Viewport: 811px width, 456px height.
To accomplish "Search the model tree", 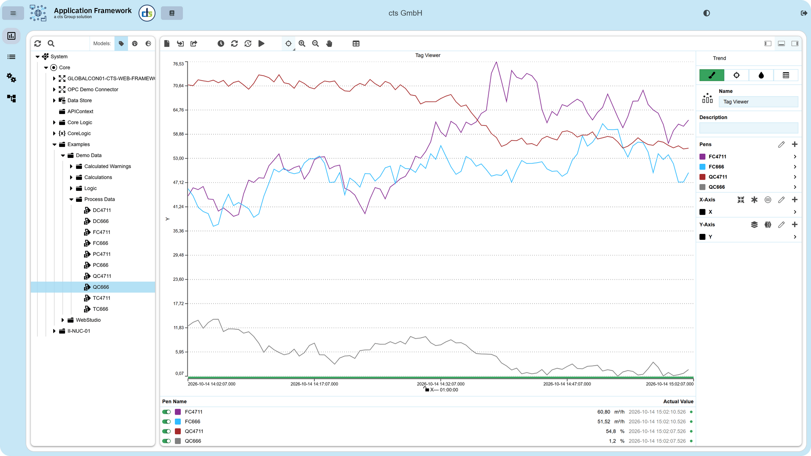I will [51, 43].
